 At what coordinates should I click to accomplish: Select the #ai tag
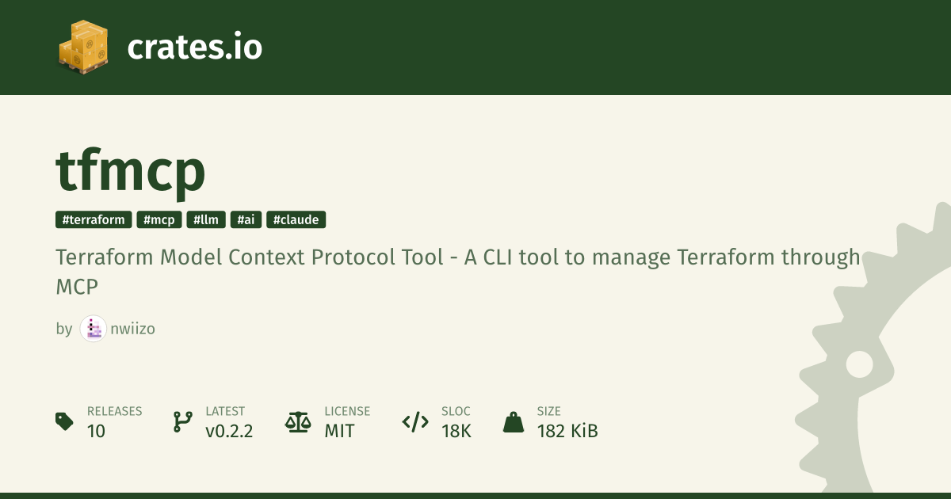246,220
